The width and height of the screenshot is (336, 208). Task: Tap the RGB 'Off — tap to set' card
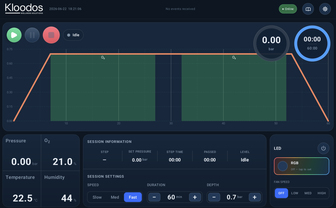[302, 166]
